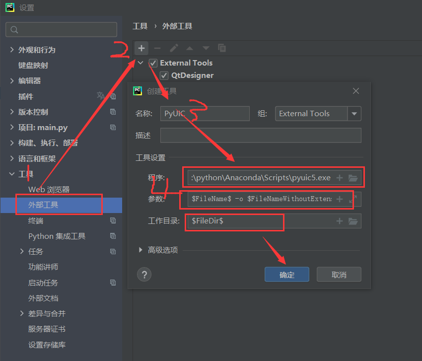
Task: Click the browse folder icon for the Program field
Action: [x=353, y=178]
